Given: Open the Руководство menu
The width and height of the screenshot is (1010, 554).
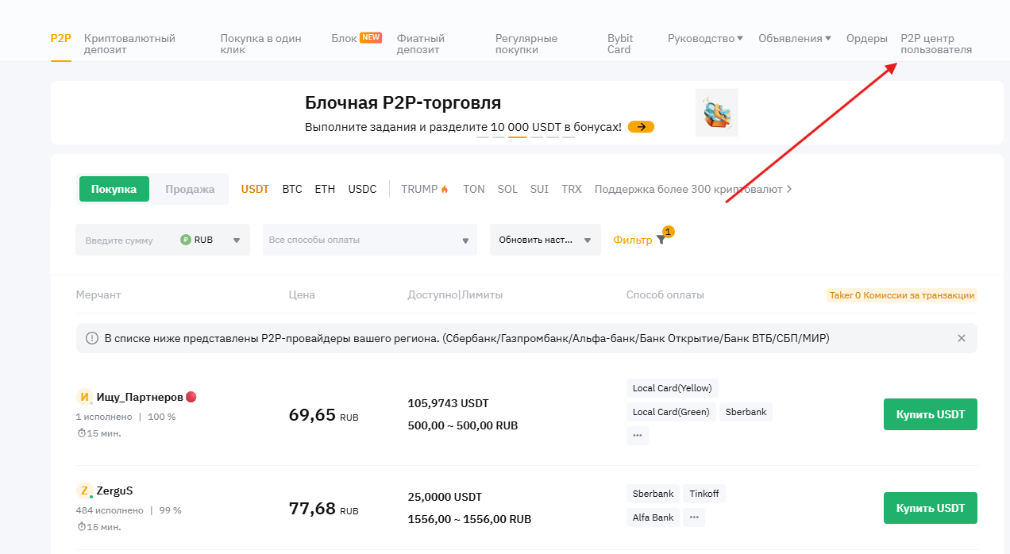Looking at the screenshot, I should [x=705, y=38].
